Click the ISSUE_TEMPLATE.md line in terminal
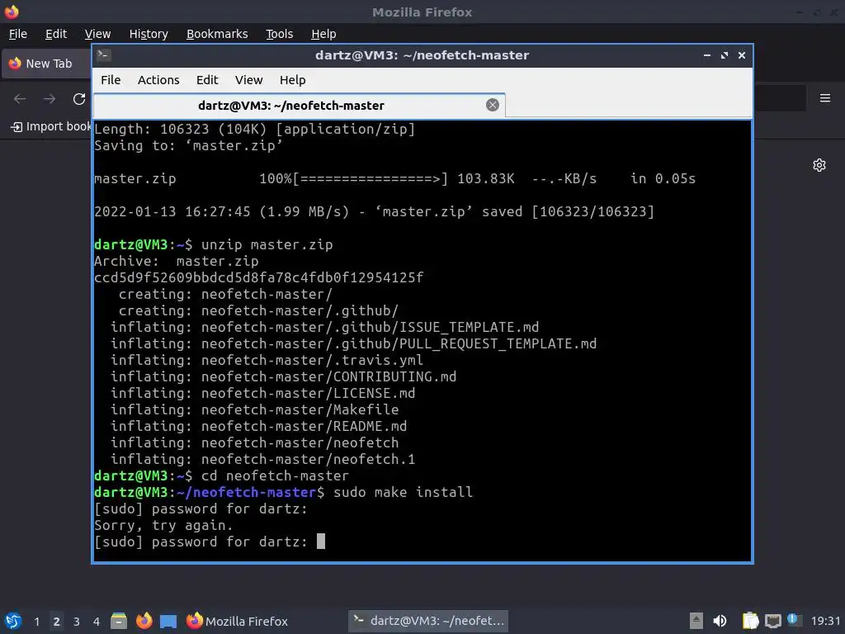This screenshot has height=634, width=845. (x=325, y=327)
